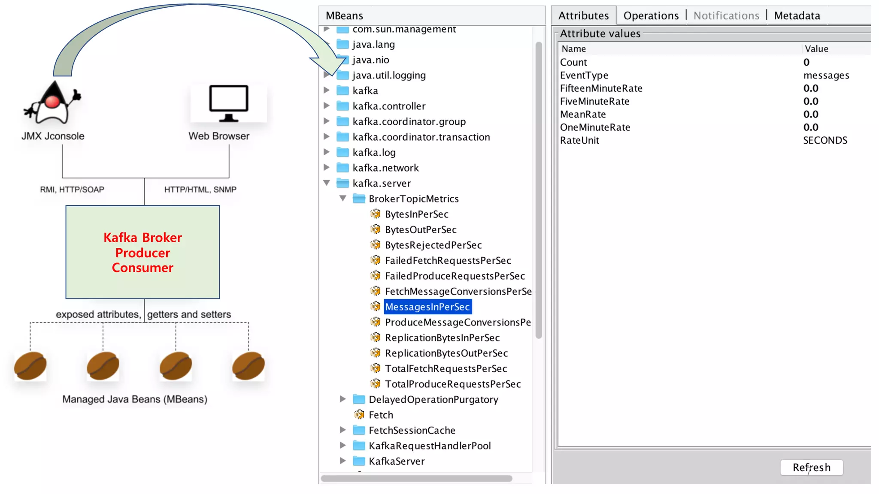Click the KafkaServer folder icon
The image size is (879, 494).
tap(359, 461)
